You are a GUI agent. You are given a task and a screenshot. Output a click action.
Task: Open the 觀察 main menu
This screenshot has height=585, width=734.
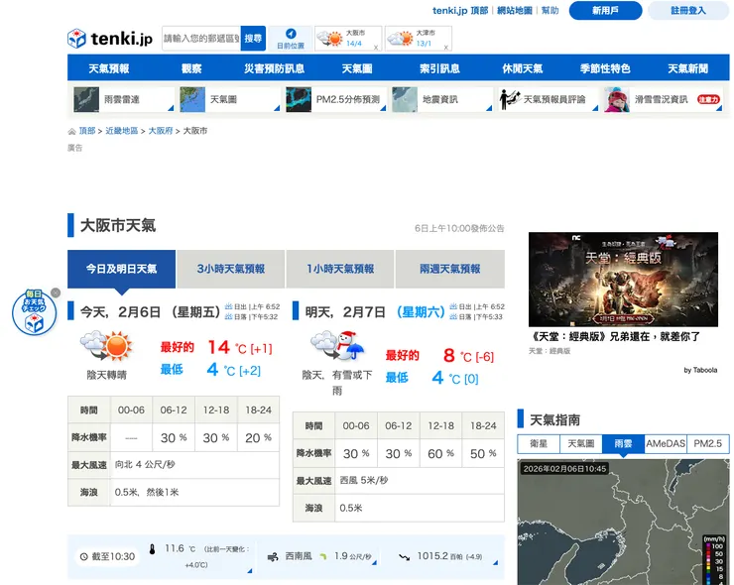pyautogui.click(x=191, y=68)
